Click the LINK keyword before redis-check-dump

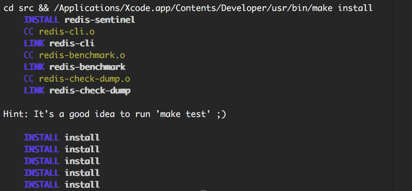click(x=34, y=90)
